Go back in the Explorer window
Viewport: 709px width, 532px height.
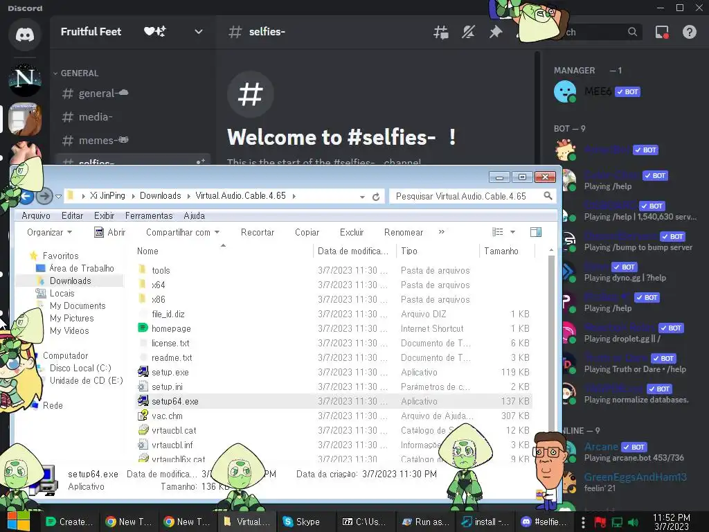(27, 196)
